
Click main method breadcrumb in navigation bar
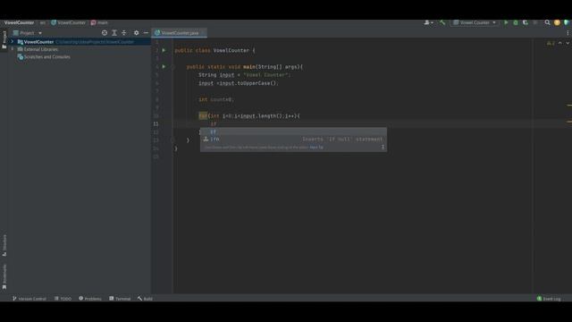99,22
